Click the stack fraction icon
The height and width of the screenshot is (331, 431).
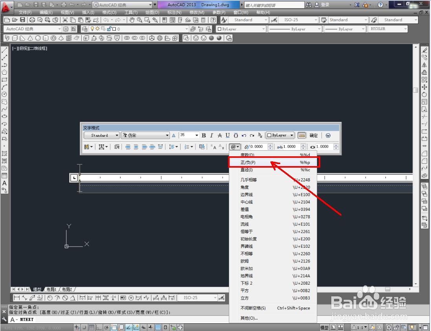(260, 135)
